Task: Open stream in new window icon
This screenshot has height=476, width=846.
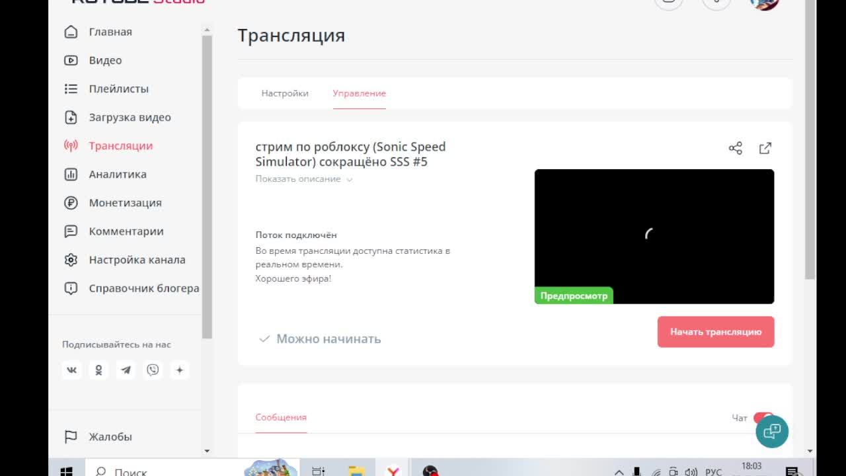Action: [765, 148]
